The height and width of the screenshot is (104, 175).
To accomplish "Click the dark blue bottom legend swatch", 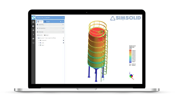I will (x=130, y=62).
